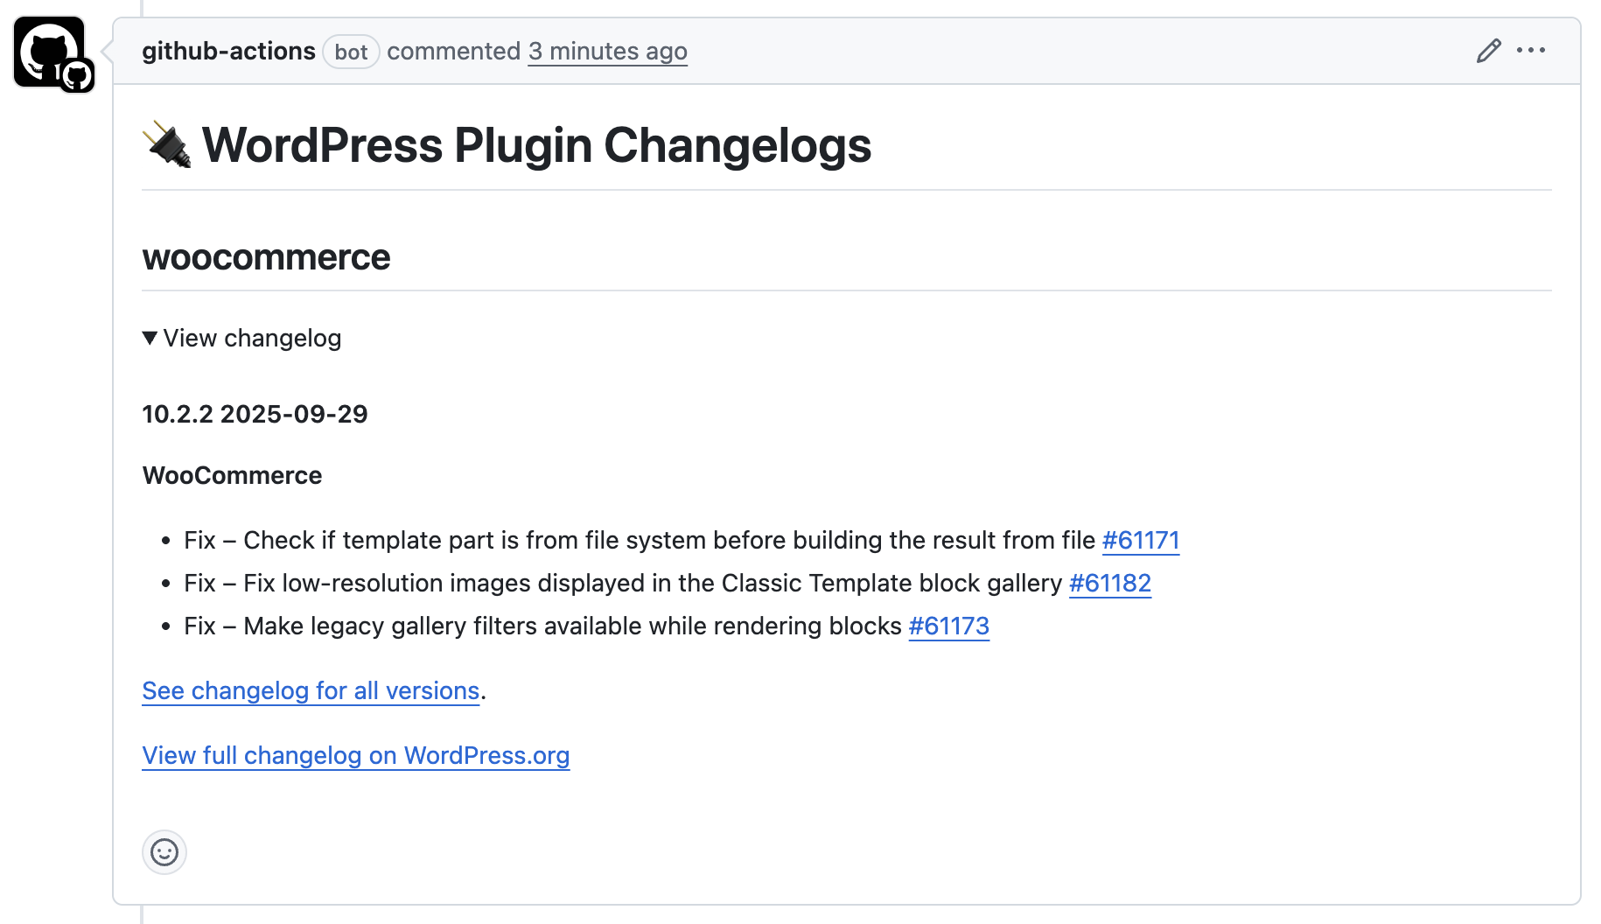The height and width of the screenshot is (924, 1601).
Task: Click the version text 10.2.2 2025-09-29
Action: [255, 414]
